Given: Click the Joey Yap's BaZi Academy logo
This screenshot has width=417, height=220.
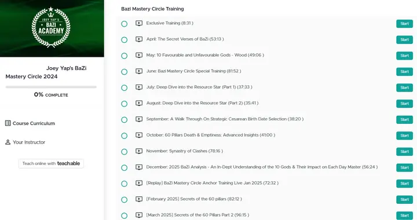Looking at the screenshot, I should pyautogui.click(x=51, y=27).
